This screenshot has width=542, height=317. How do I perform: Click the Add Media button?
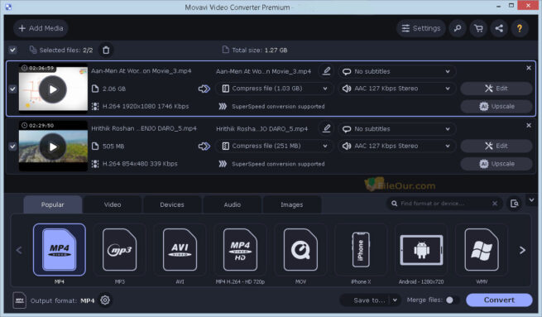(x=41, y=28)
